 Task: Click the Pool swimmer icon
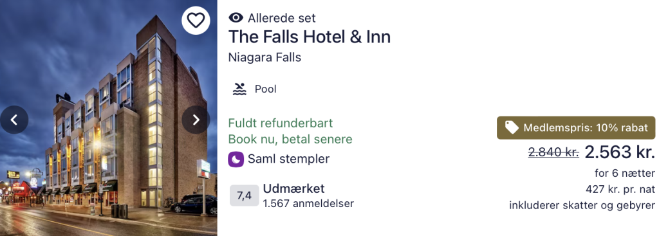[x=239, y=89]
